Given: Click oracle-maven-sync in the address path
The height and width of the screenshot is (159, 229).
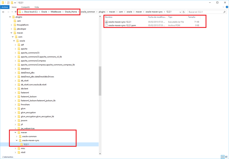Looking at the screenshot, I should point(154,12).
